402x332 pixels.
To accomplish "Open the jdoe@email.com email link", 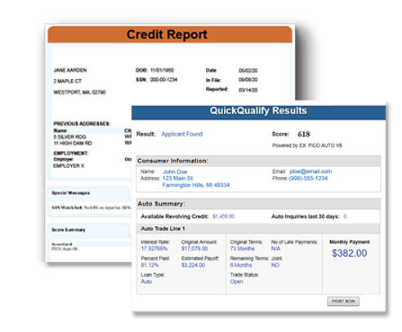I will point(310,171).
